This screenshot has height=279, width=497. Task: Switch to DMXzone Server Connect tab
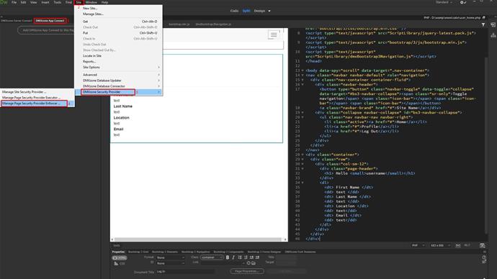click(x=17, y=21)
